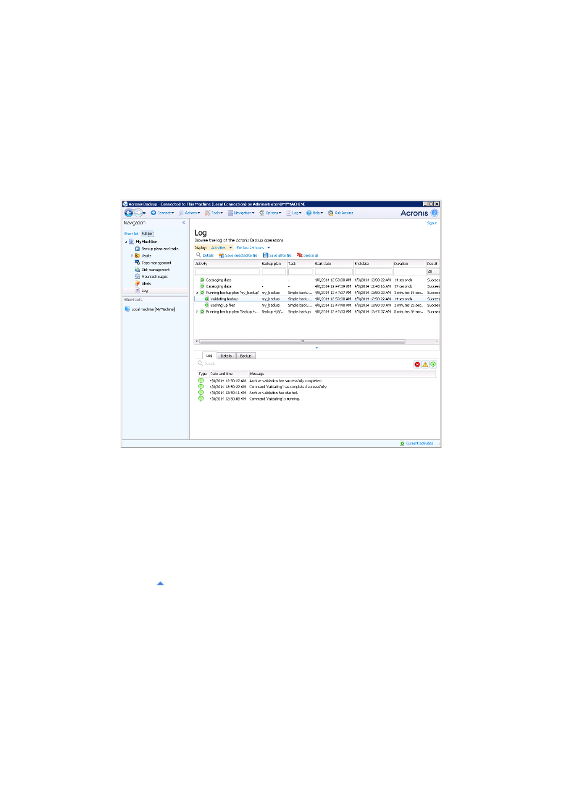This screenshot has width=562, height=795.
Task: Open the Actions menu
Action: click(189, 213)
